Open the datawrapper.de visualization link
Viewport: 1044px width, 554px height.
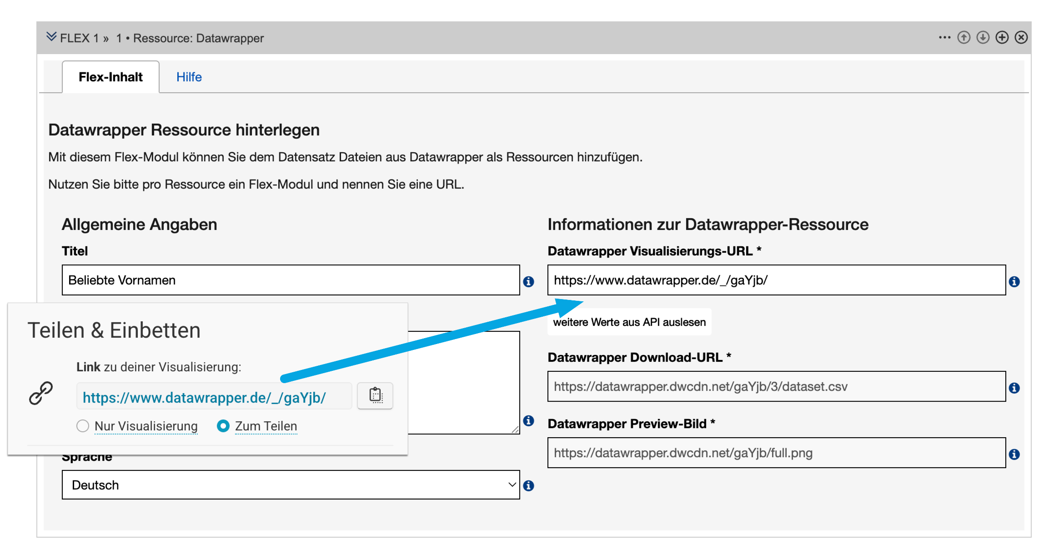(x=204, y=397)
